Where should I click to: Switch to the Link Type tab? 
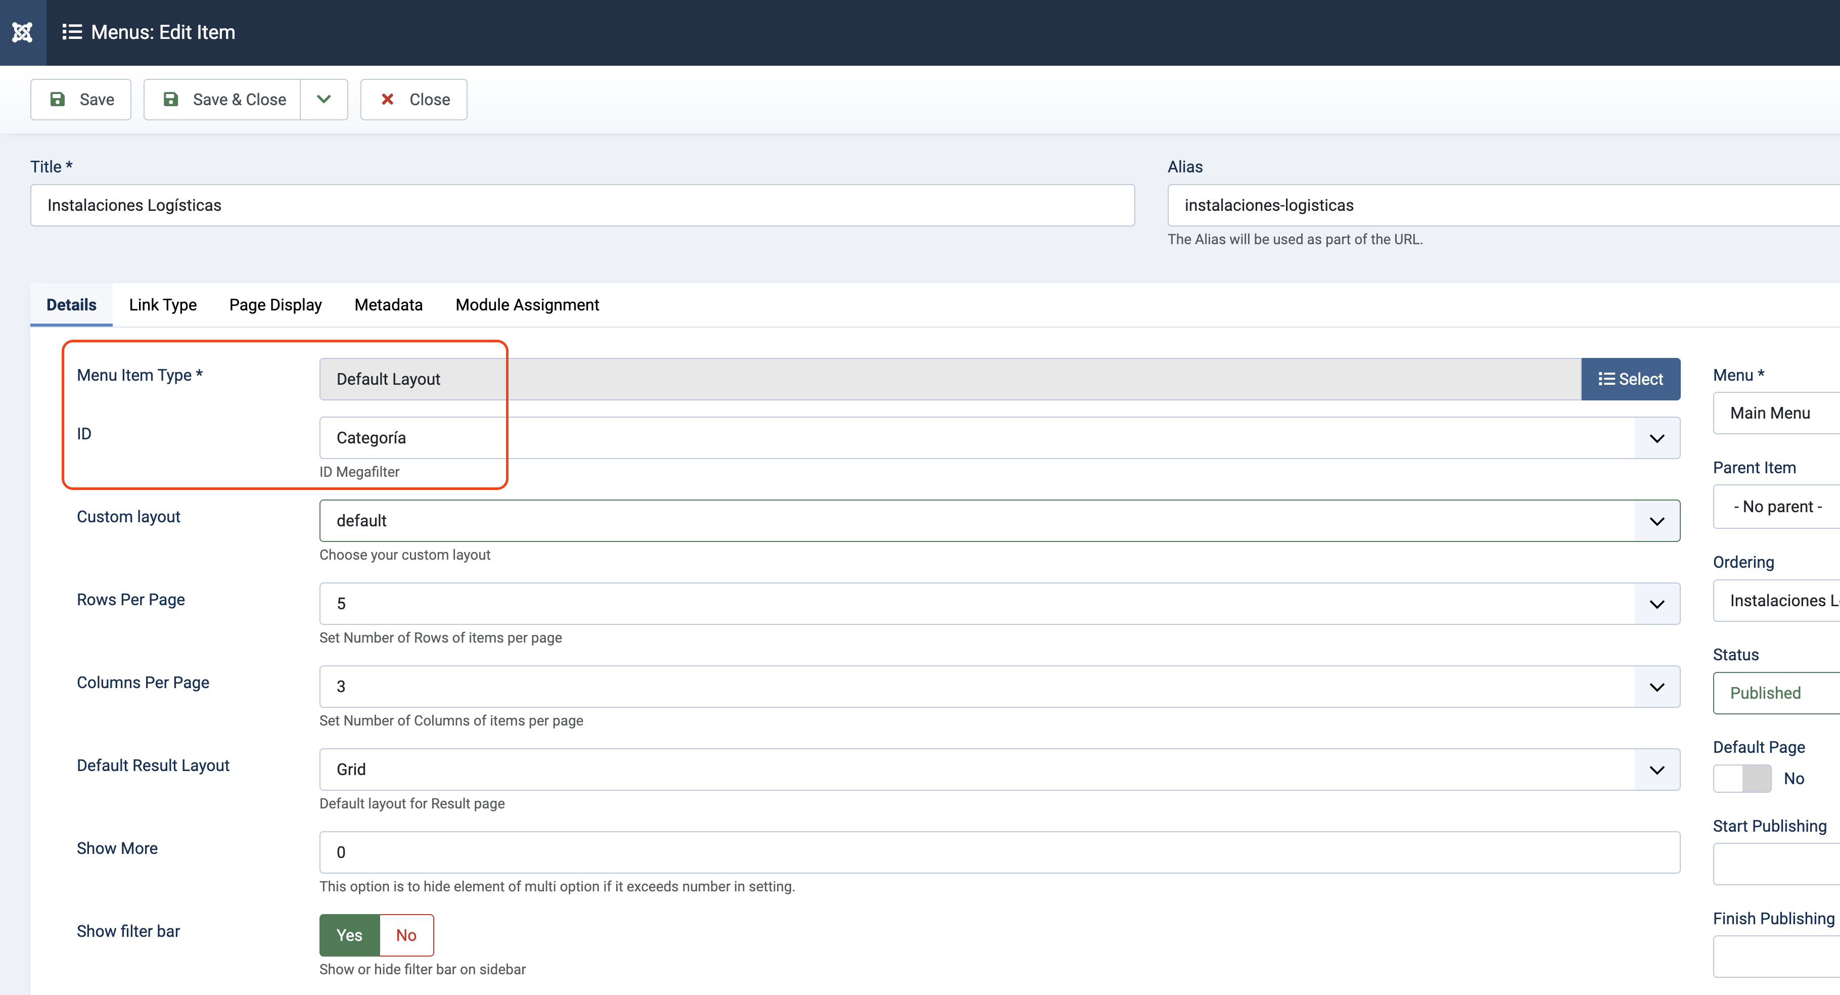click(x=162, y=305)
